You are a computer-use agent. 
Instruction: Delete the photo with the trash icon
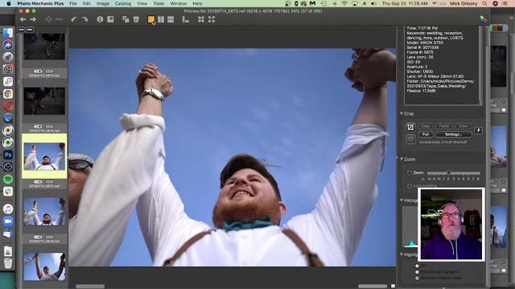coord(136,19)
